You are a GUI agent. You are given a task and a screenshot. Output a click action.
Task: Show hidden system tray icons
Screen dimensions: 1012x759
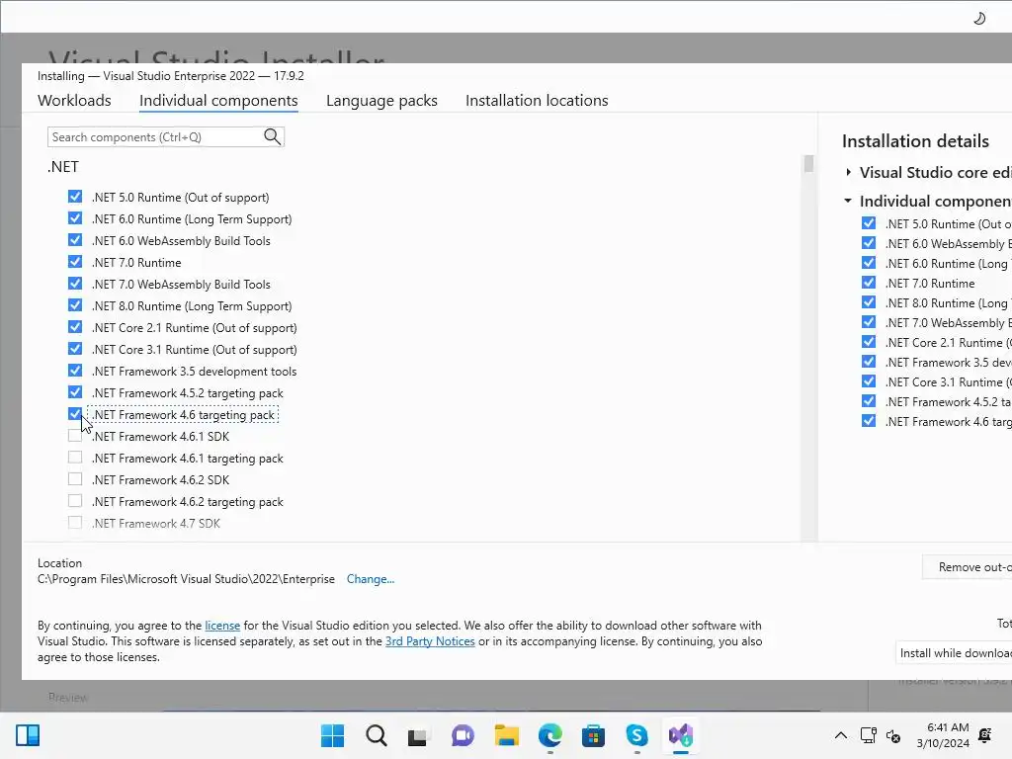click(x=841, y=735)
